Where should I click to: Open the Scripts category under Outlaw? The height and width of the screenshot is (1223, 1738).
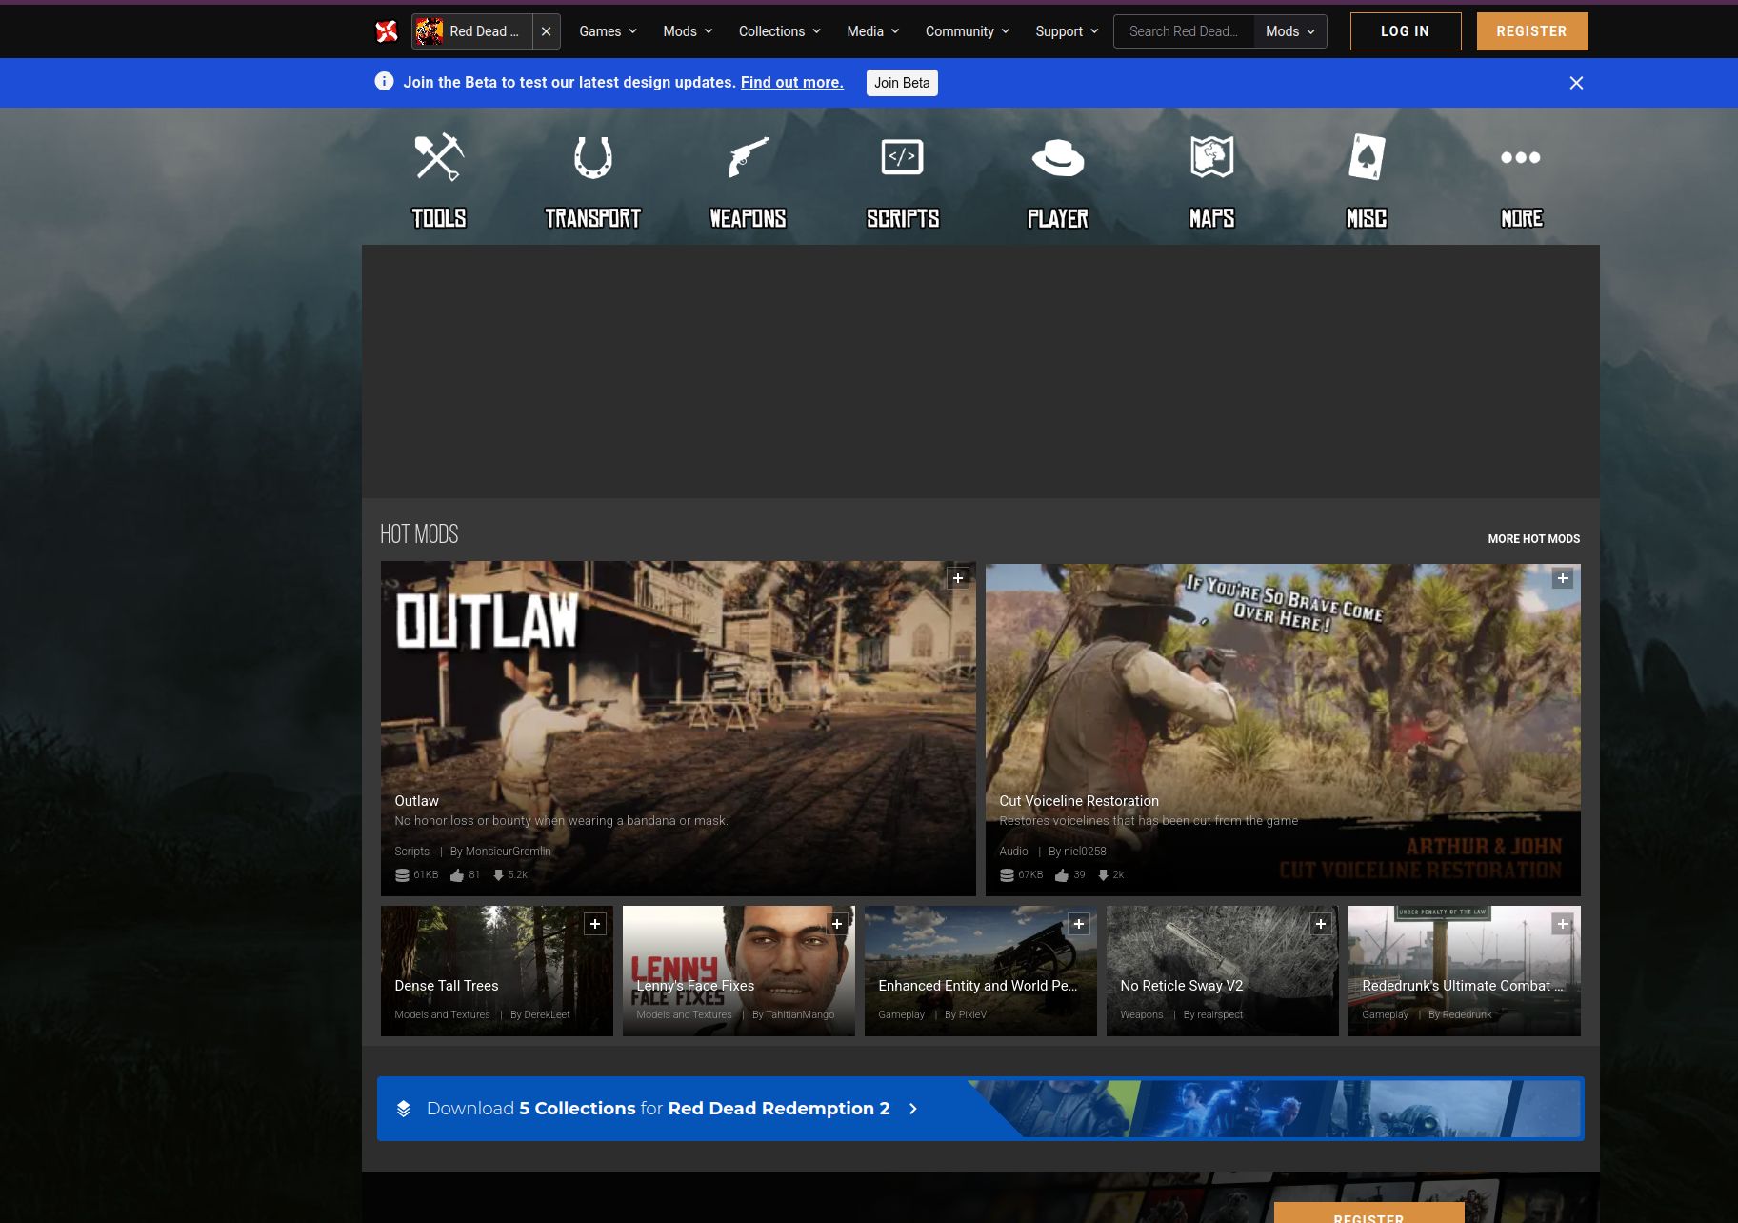[411, 852]
